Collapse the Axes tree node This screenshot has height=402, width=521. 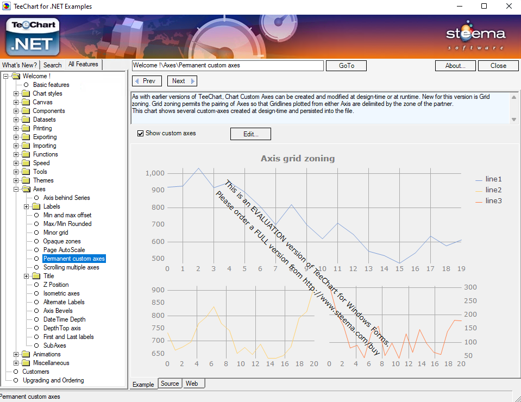16,189
